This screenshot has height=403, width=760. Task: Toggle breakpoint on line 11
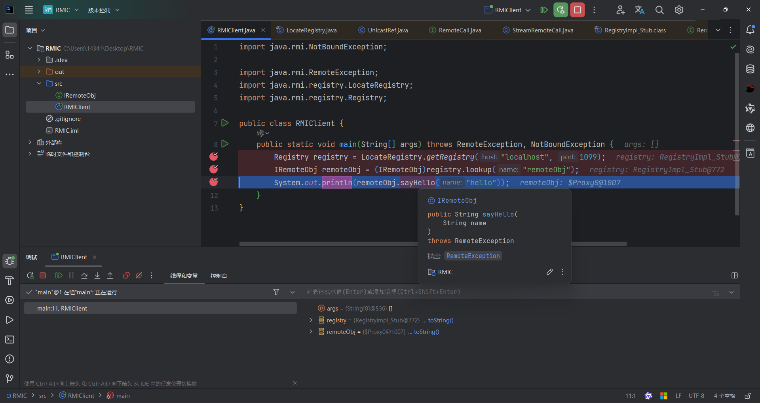point(214,182)
